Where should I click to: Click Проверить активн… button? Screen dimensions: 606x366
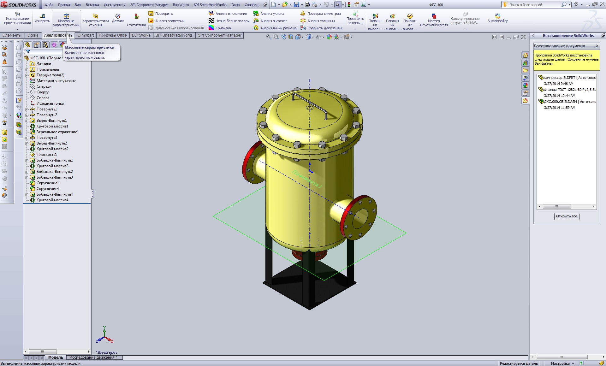pos(355,20)
